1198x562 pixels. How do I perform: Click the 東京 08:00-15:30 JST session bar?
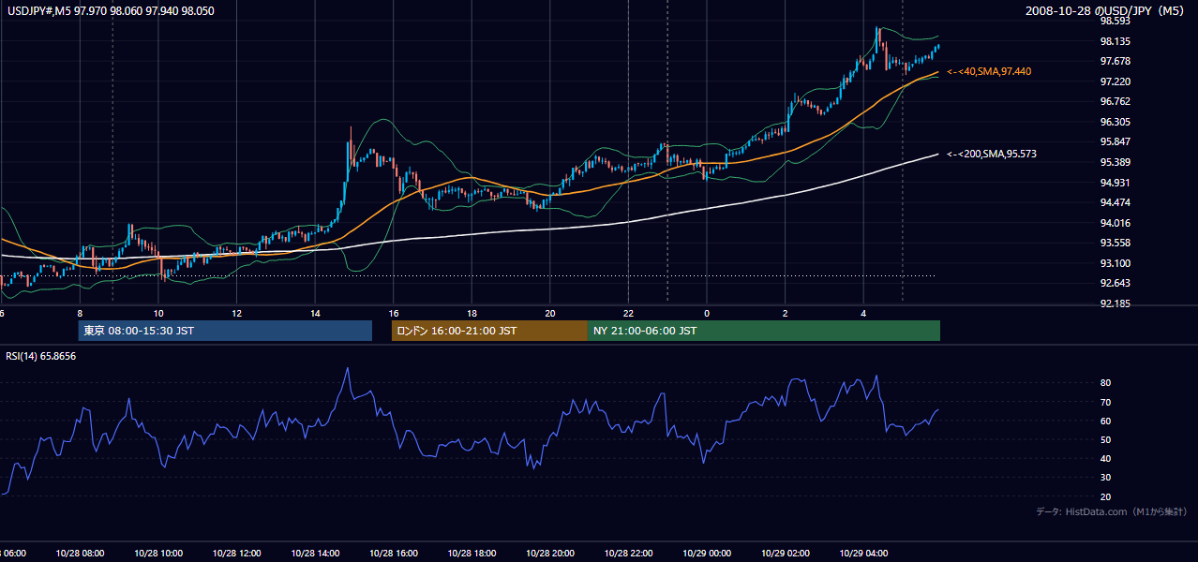point(225,331)
